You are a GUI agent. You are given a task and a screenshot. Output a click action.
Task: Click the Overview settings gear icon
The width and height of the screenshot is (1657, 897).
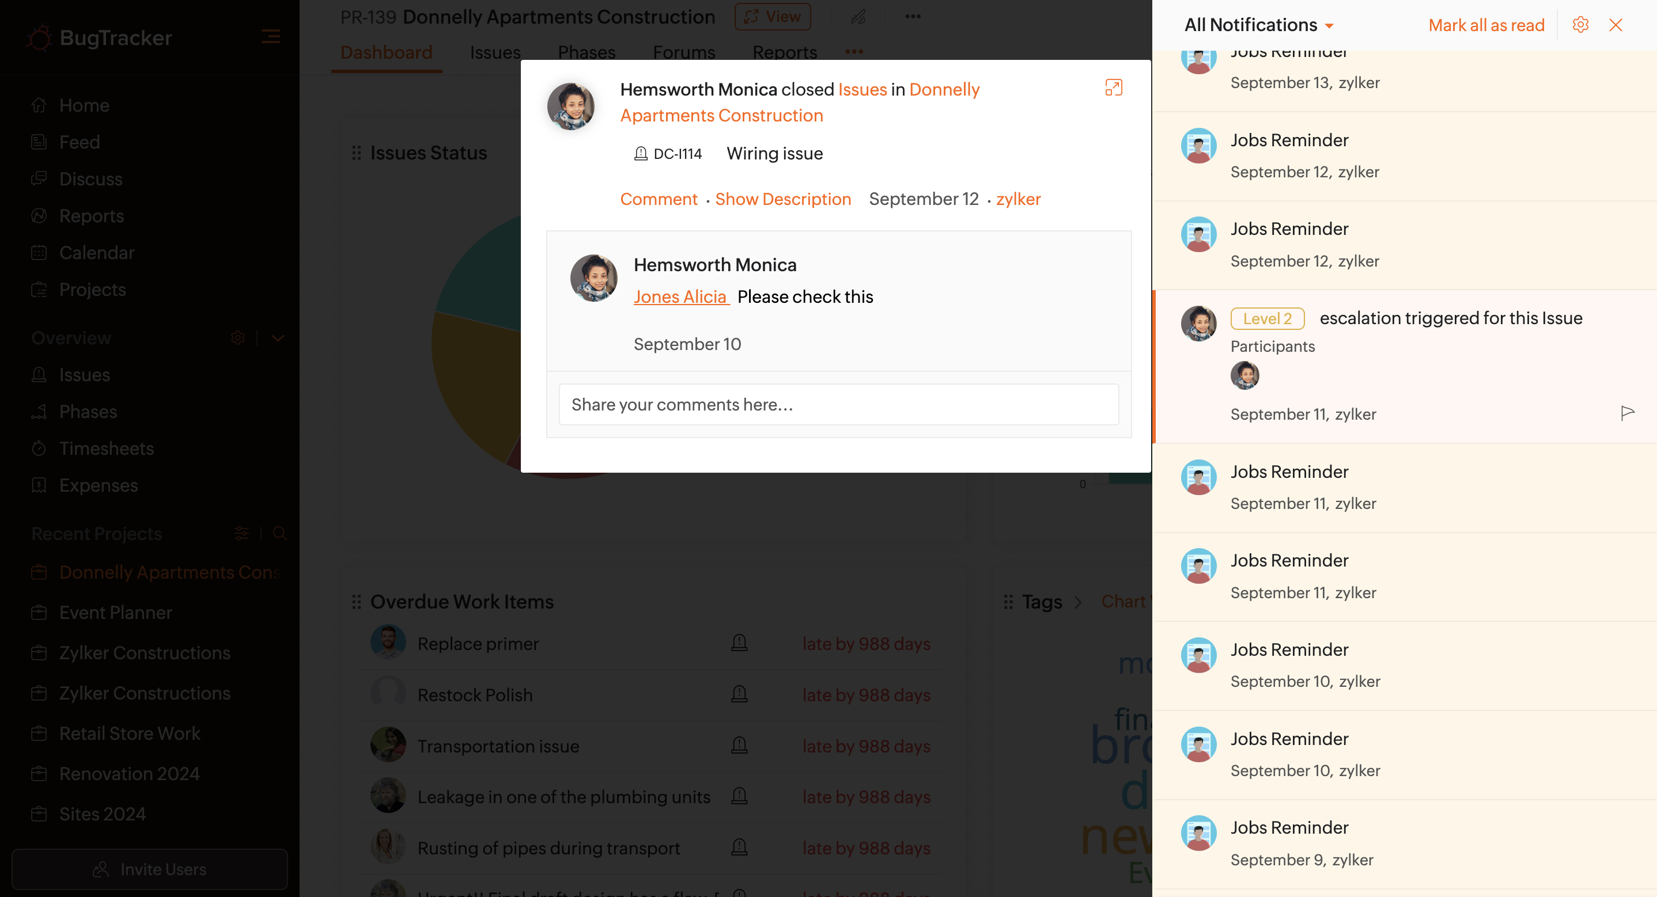[237, 337]
